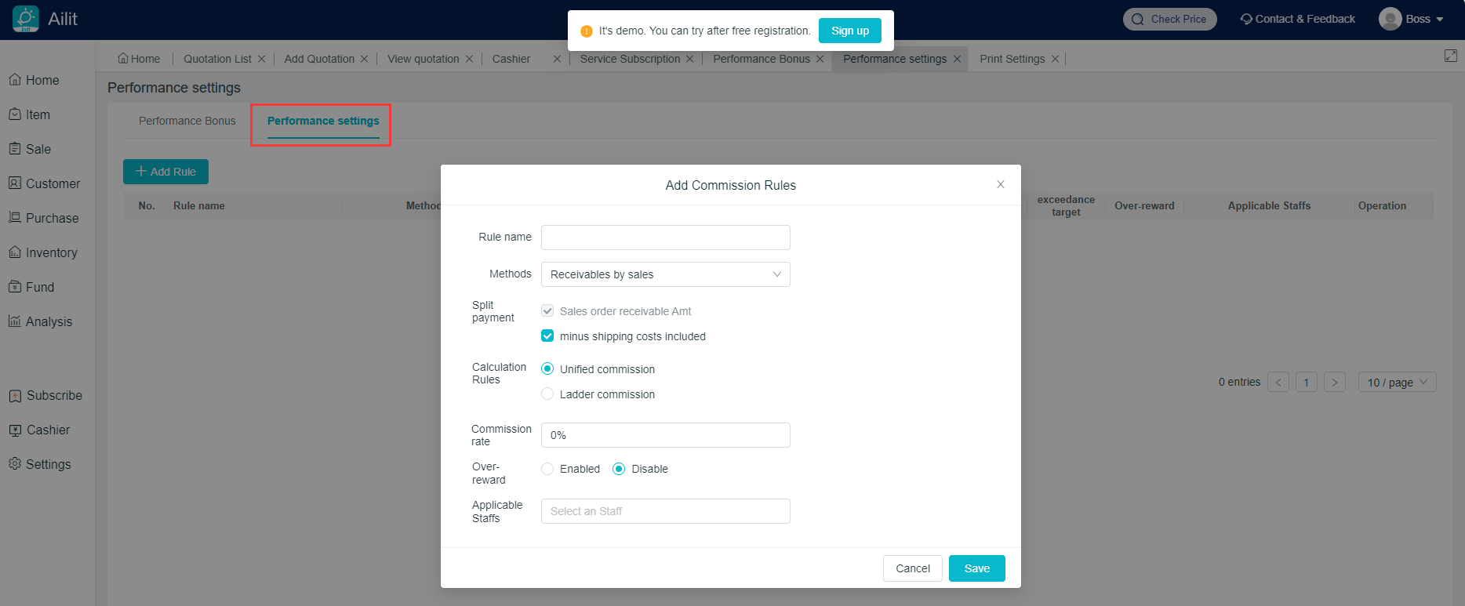Open the Quotation List tab
The image size is (1465, 606).
(x=217, y=59)
